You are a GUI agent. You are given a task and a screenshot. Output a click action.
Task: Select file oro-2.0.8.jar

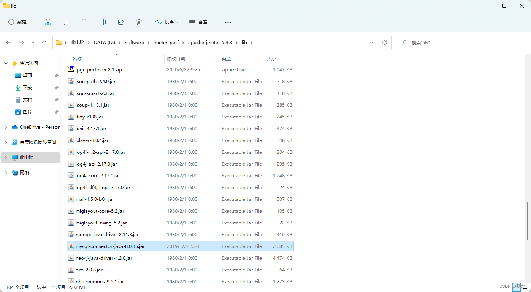coord(89,270)
